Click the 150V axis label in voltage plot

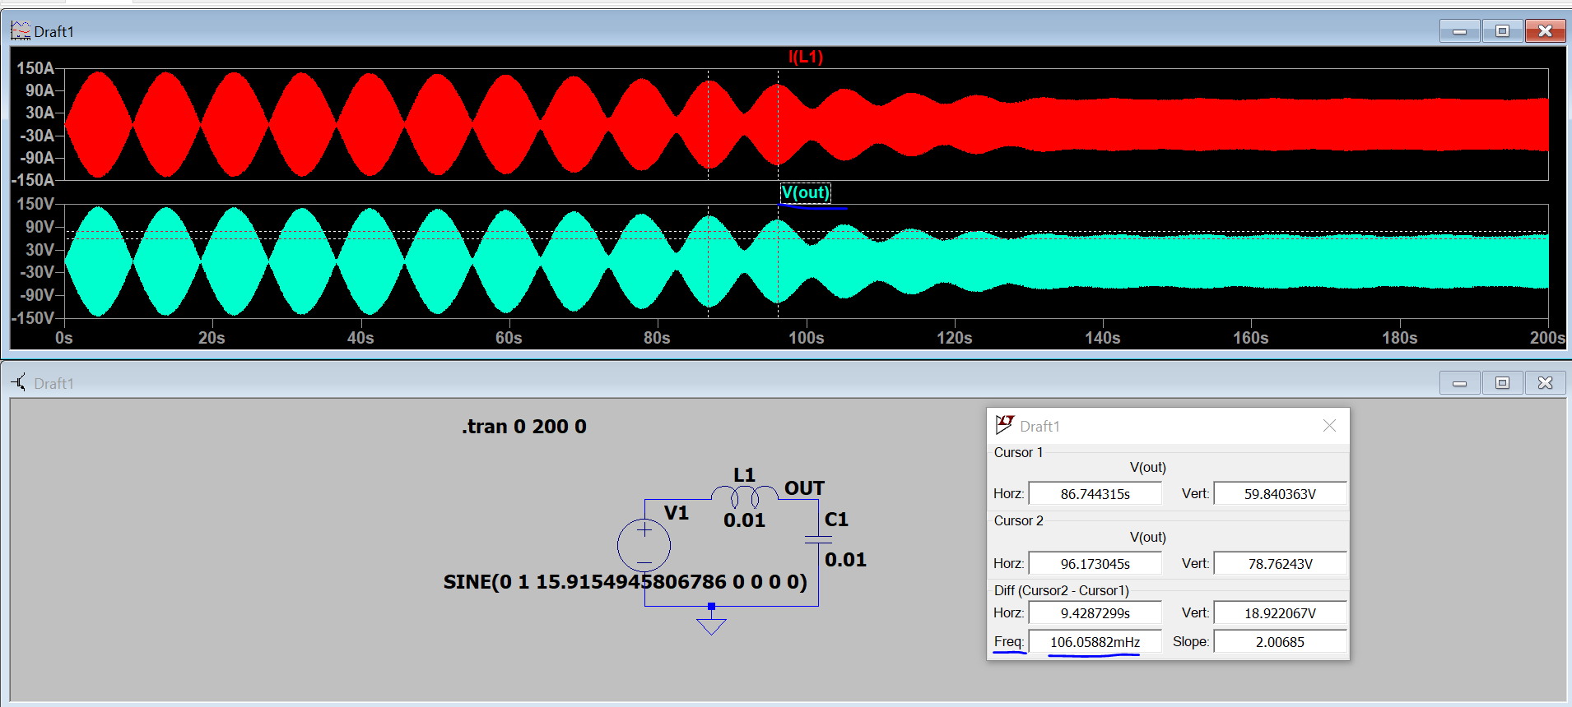coord(35,204)
